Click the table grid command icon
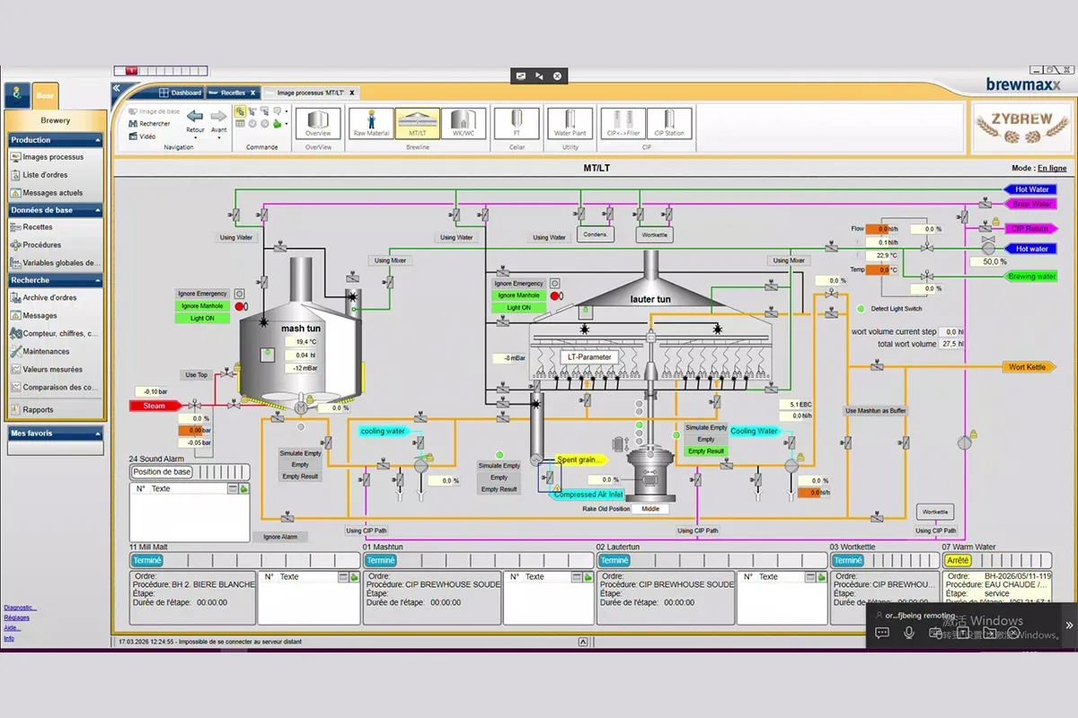 pyautogui.click(x=240, y=124)
